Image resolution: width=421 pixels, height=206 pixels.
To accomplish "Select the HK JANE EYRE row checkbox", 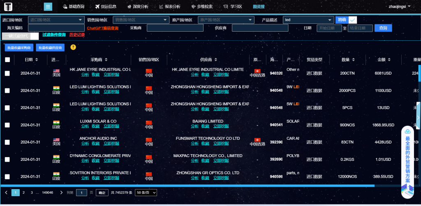I will [7, 73].
